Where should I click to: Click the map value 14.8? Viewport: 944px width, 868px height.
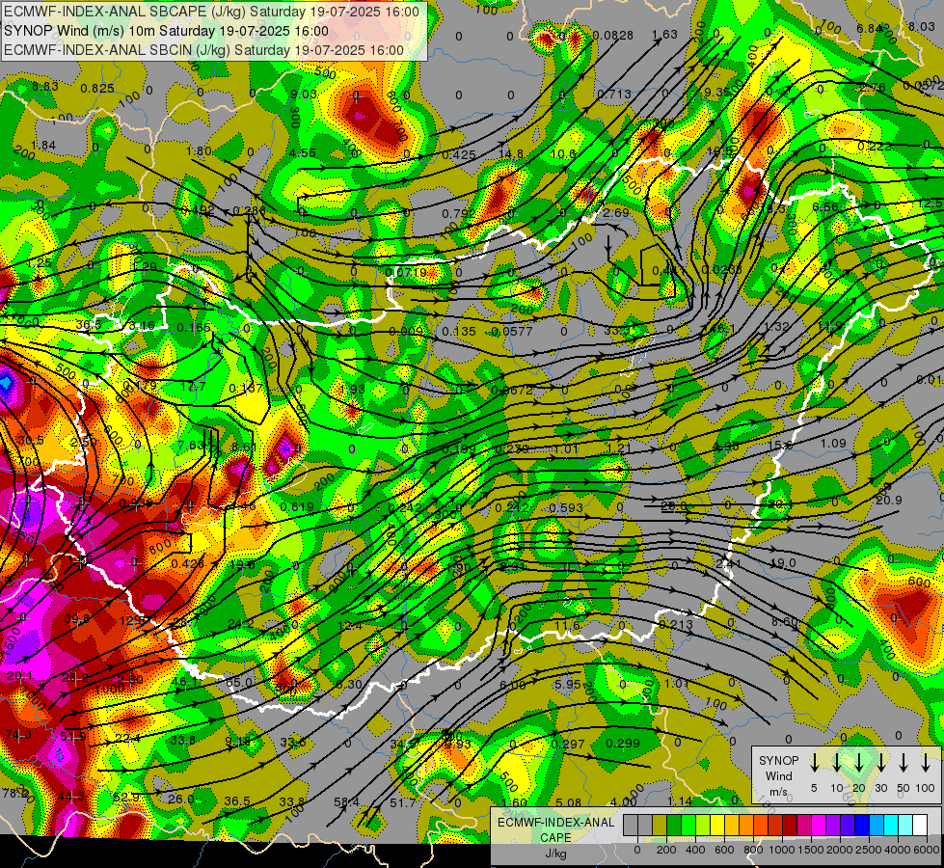510,153
